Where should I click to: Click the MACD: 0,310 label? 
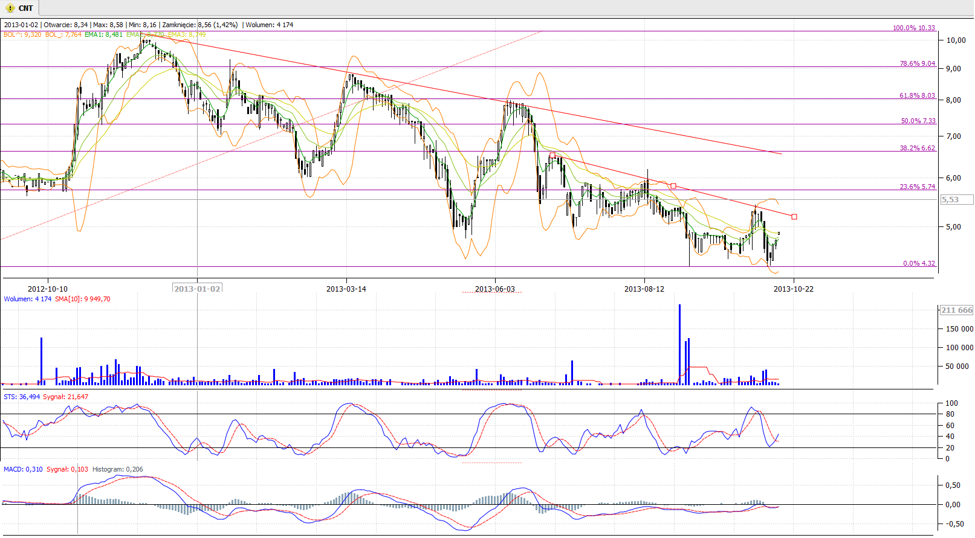tap(23, 469)
